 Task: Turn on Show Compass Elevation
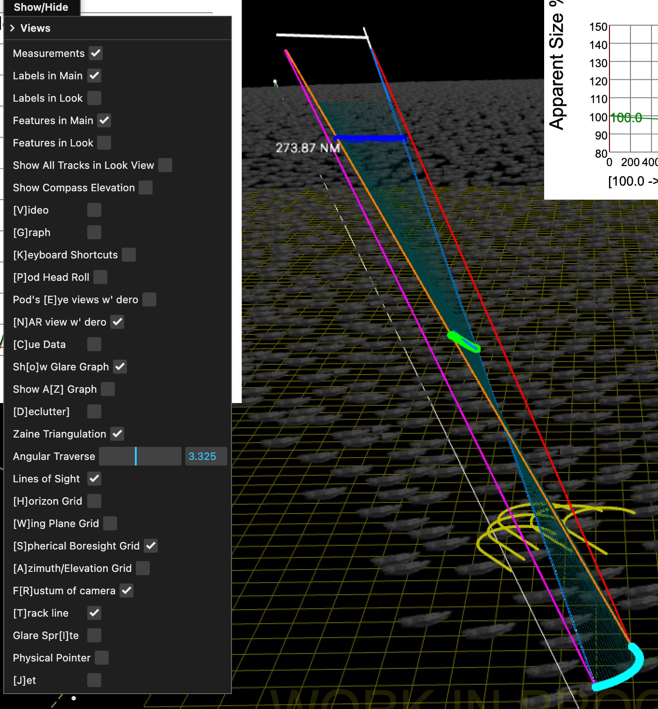(x=146, y=188)
